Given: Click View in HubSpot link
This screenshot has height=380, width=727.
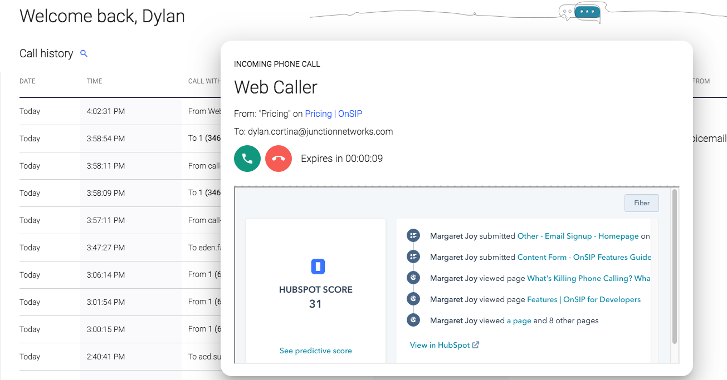Looking at the screenshot, I should [x=440, y=345].
